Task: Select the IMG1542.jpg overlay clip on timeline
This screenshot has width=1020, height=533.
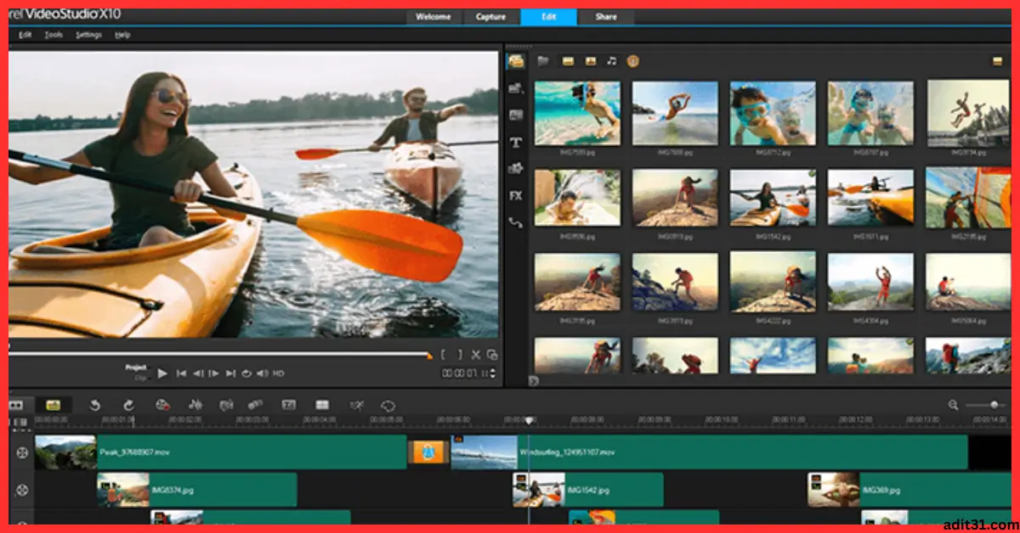Action: click(x=588, y=490)
